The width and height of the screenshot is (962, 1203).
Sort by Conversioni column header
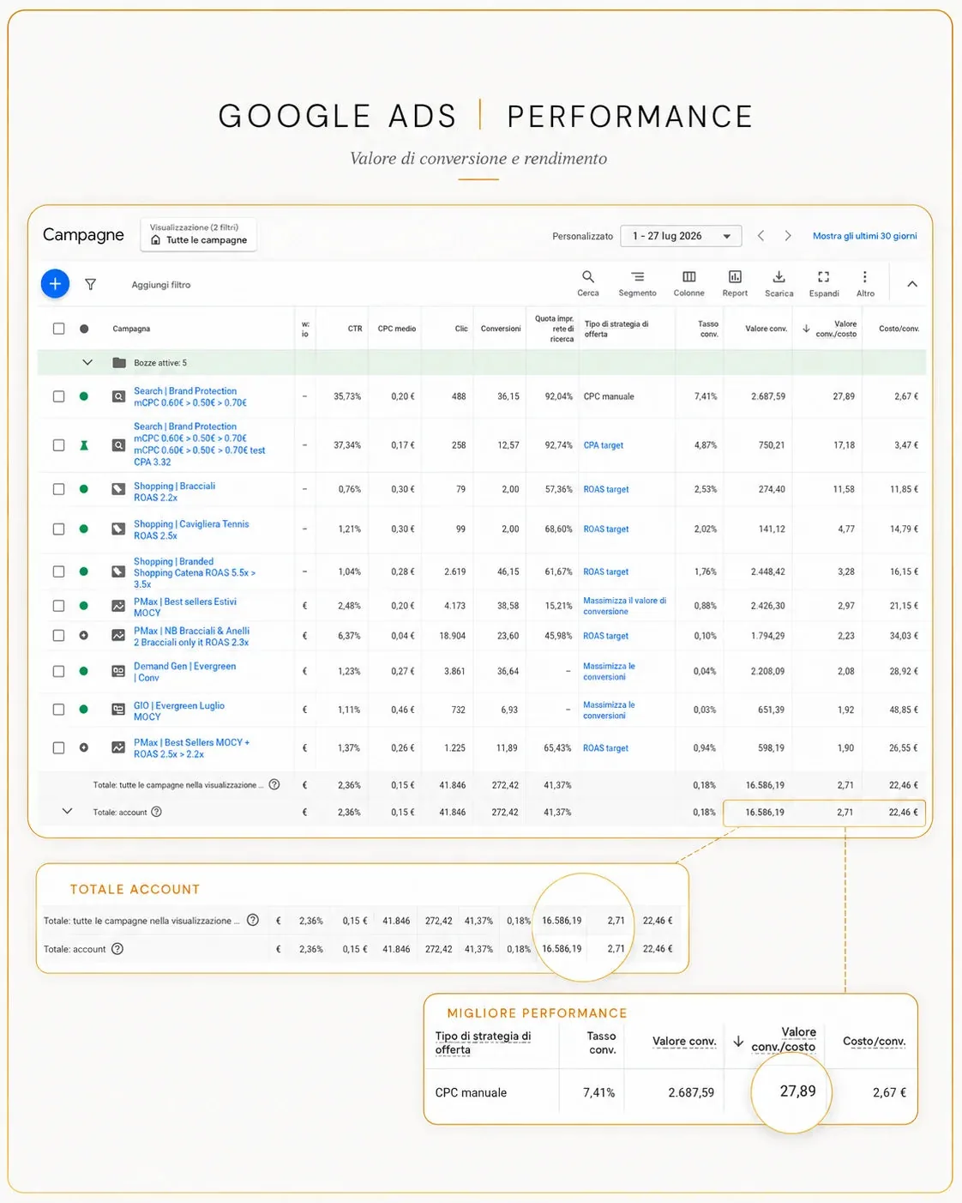click(x=501, y=329)
